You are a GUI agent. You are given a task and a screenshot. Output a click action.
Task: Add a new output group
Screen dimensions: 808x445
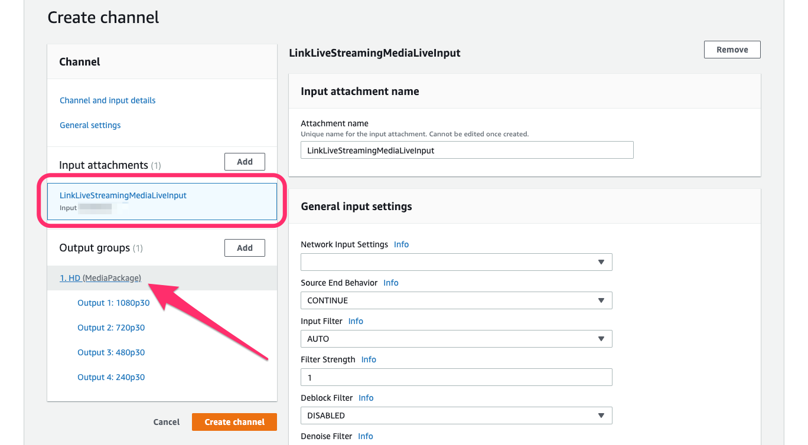245,247
